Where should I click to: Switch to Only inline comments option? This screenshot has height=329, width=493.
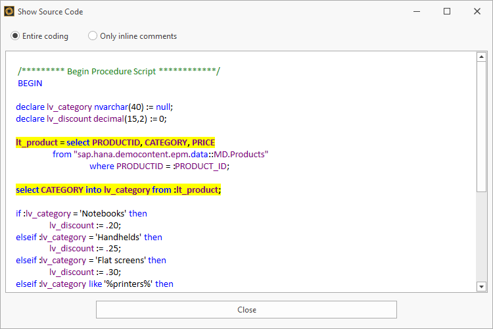click(x=93, y=36)
